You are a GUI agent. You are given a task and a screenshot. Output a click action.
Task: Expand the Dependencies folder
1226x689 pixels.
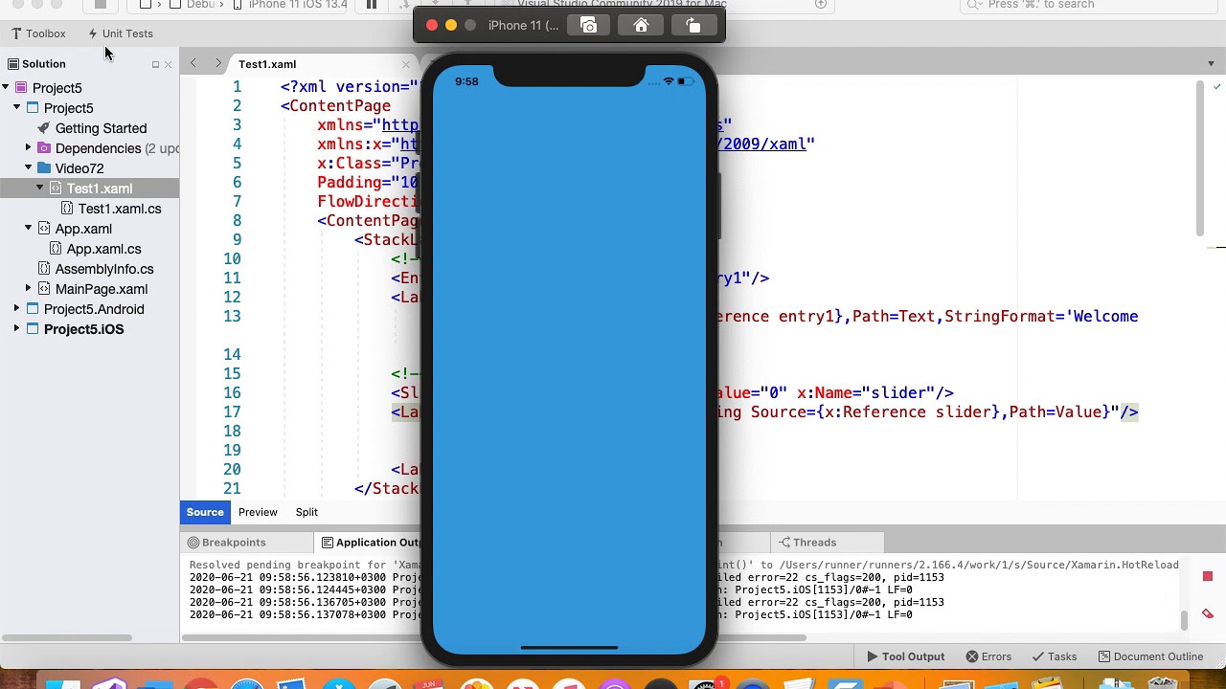(x=29, y=148)
